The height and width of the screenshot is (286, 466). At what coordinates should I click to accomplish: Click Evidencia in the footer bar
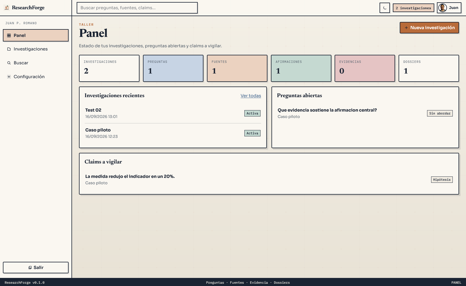[259, 283]
